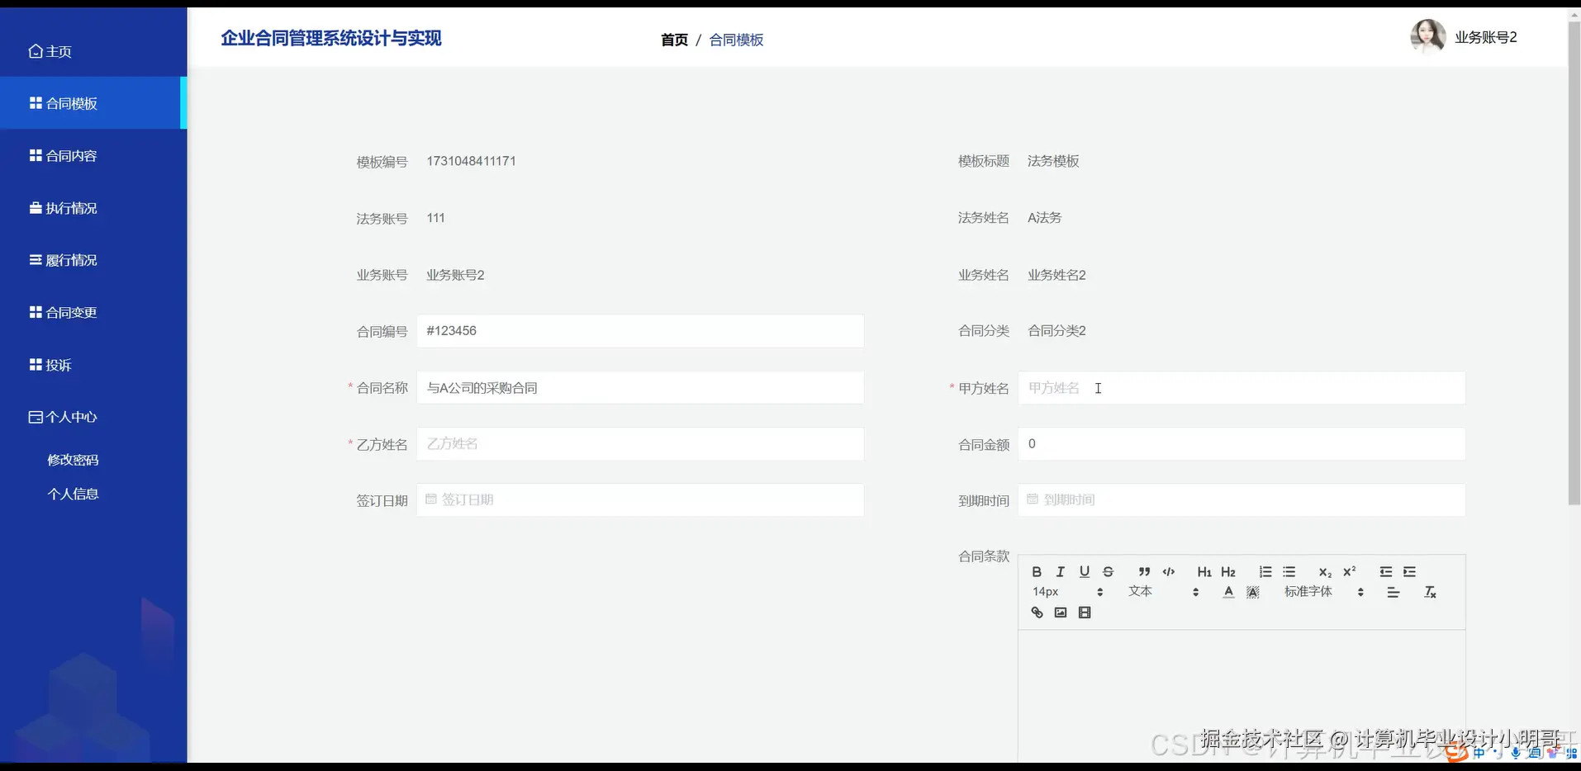Apply H1 heading in the editor
Viewport: 1581px width, 771px height.
click(x=1204, y=571)
